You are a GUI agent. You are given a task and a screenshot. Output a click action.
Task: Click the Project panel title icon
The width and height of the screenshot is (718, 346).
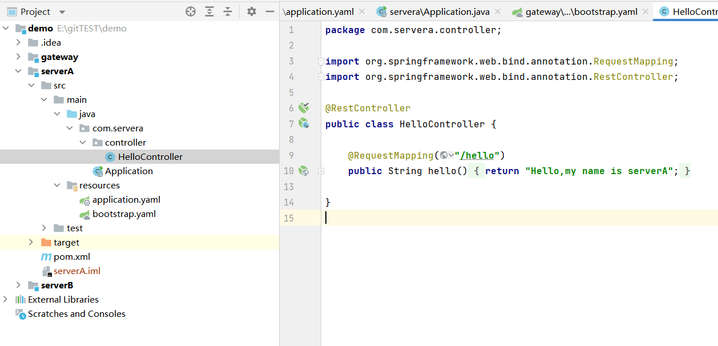coord(11,11)
